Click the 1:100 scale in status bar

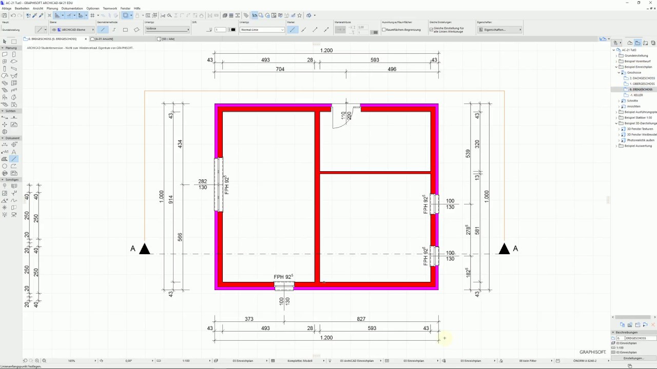click(x=186, y=361)
